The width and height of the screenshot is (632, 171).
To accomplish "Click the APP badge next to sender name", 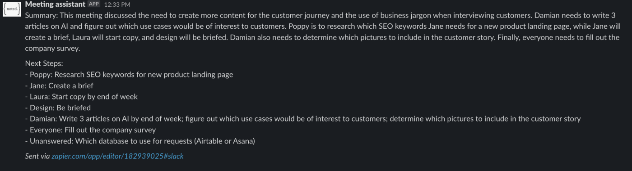I will pyautogui.click(x=94, y=4).
